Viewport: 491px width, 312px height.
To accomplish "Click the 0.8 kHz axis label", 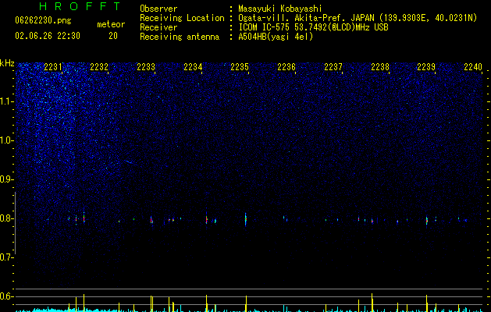I will pyautogui.click(x=7, y=218).
